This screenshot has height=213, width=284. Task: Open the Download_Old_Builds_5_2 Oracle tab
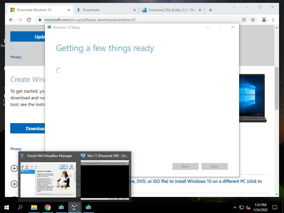coord(172,10)
